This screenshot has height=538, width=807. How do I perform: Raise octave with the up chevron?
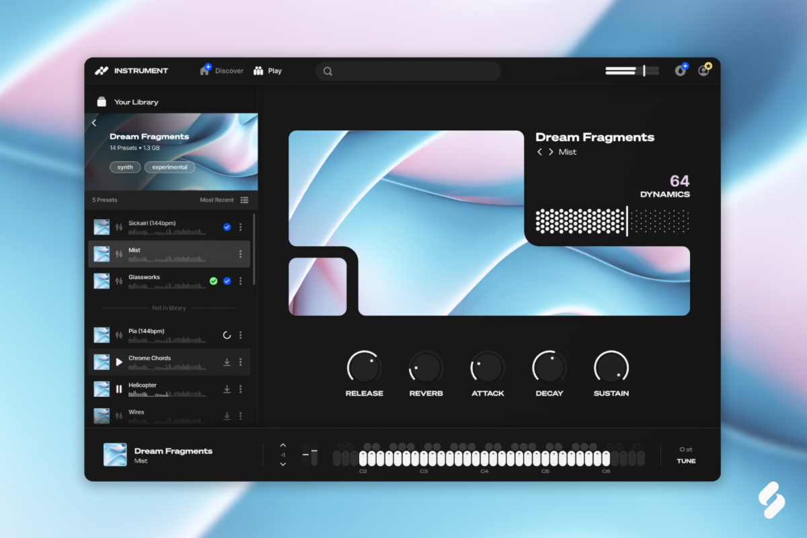(x=283, y=445)
